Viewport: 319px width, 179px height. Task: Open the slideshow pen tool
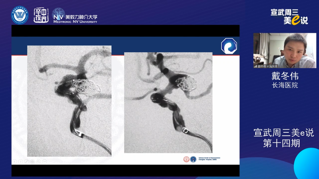coord(27,162)
